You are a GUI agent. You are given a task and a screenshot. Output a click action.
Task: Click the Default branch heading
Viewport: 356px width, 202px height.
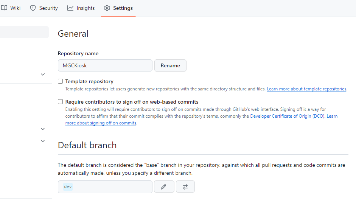(87, 145)
